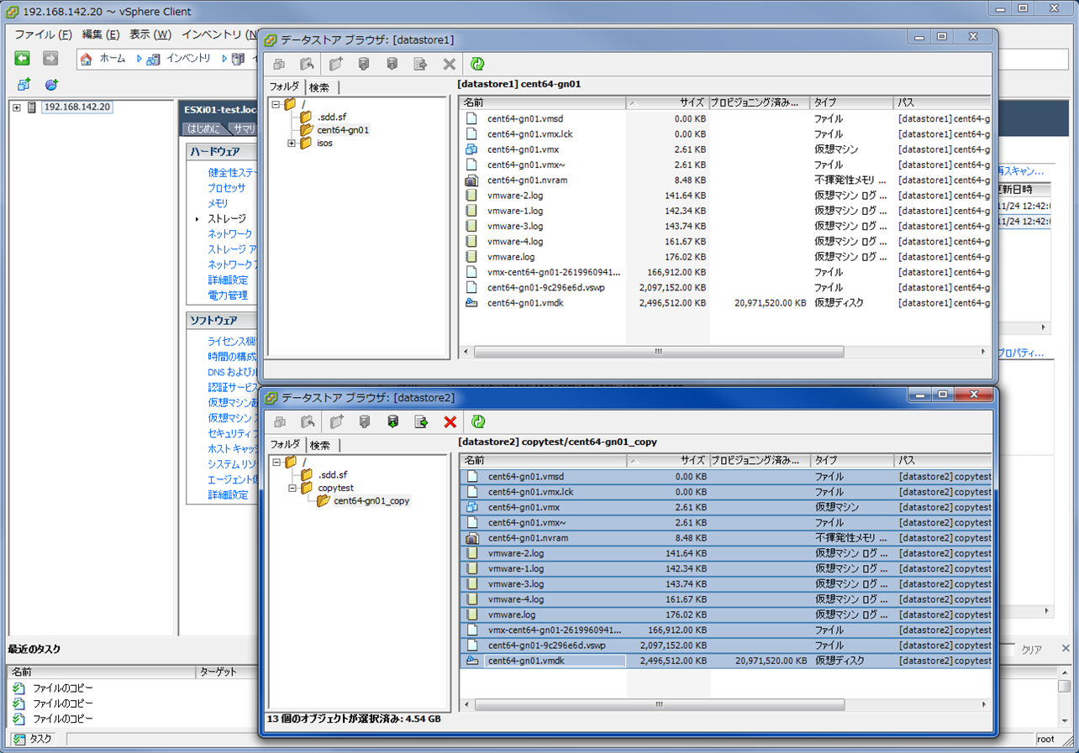Click red delete X in datastore2 toolbar
Image resolution: width=1079 pixels, height=753 pixels.
pos(450,422)
